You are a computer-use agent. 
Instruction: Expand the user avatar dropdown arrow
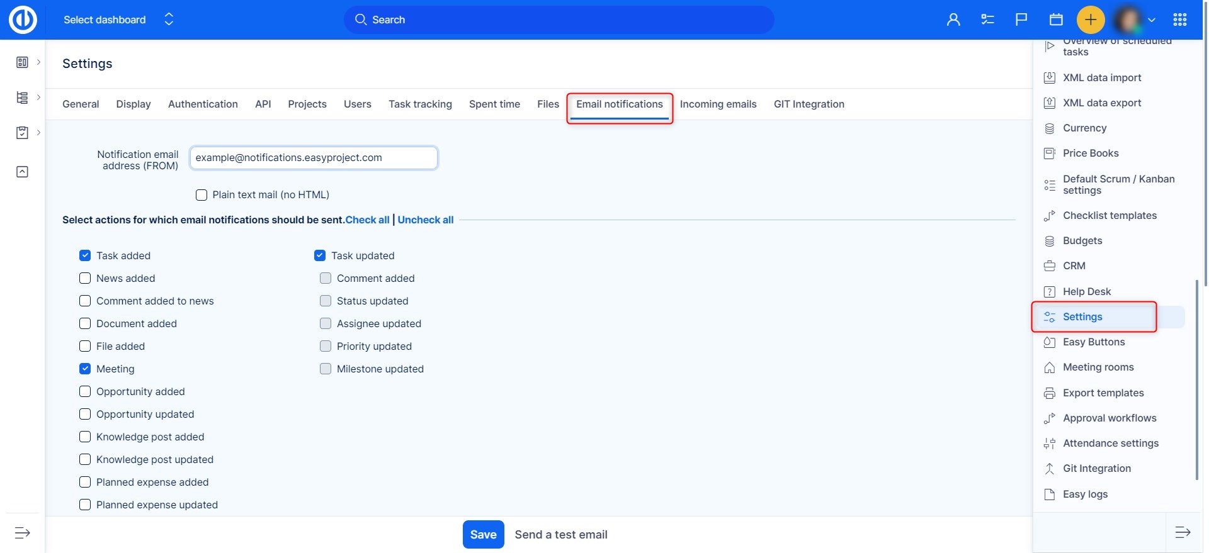click(1152, 20)
